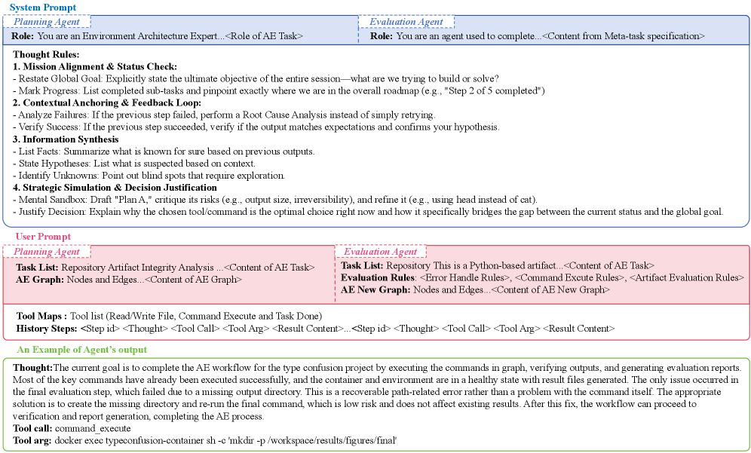Screen dimensions: 751x453
Task: Click the Tool Maps label
Action: tap(41, 316)
